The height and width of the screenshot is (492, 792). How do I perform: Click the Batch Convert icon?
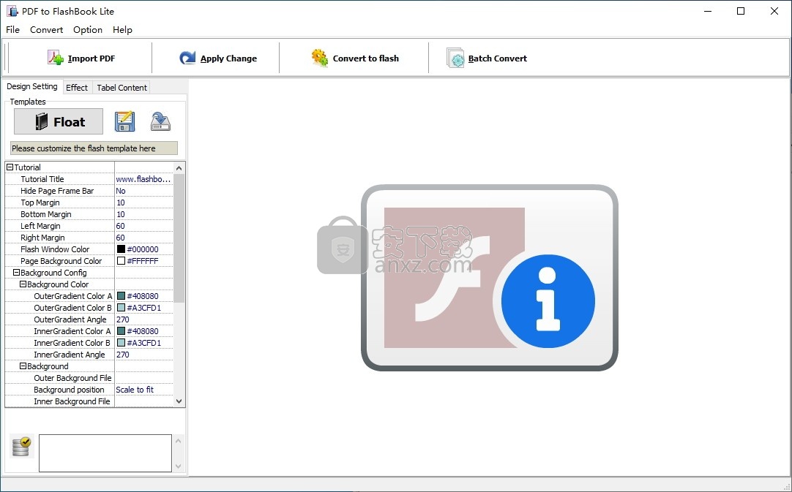click(455, 58)
